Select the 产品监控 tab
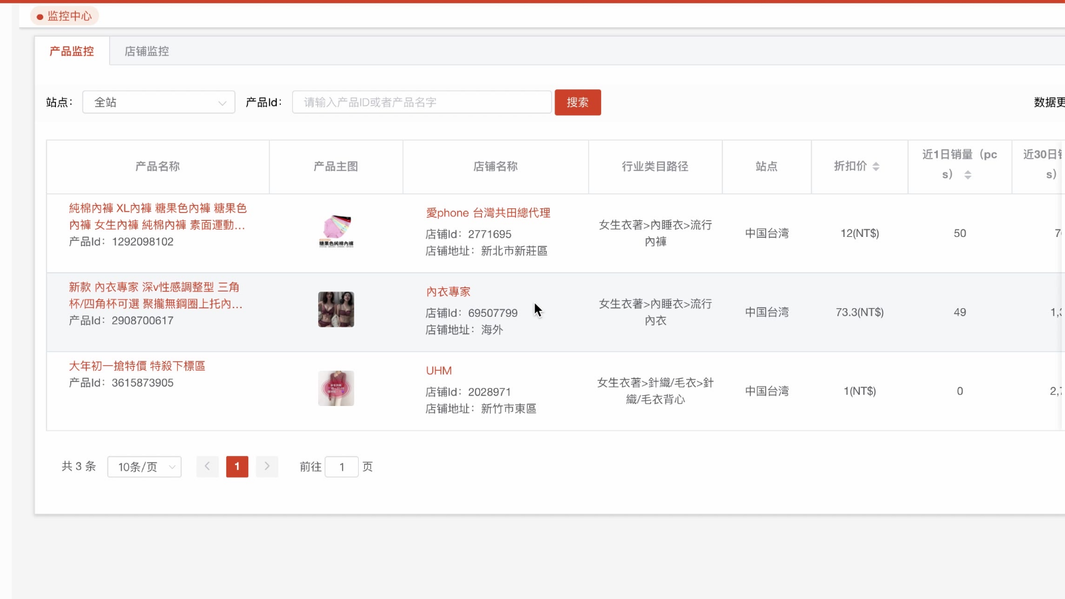 [x=72, y=51]
